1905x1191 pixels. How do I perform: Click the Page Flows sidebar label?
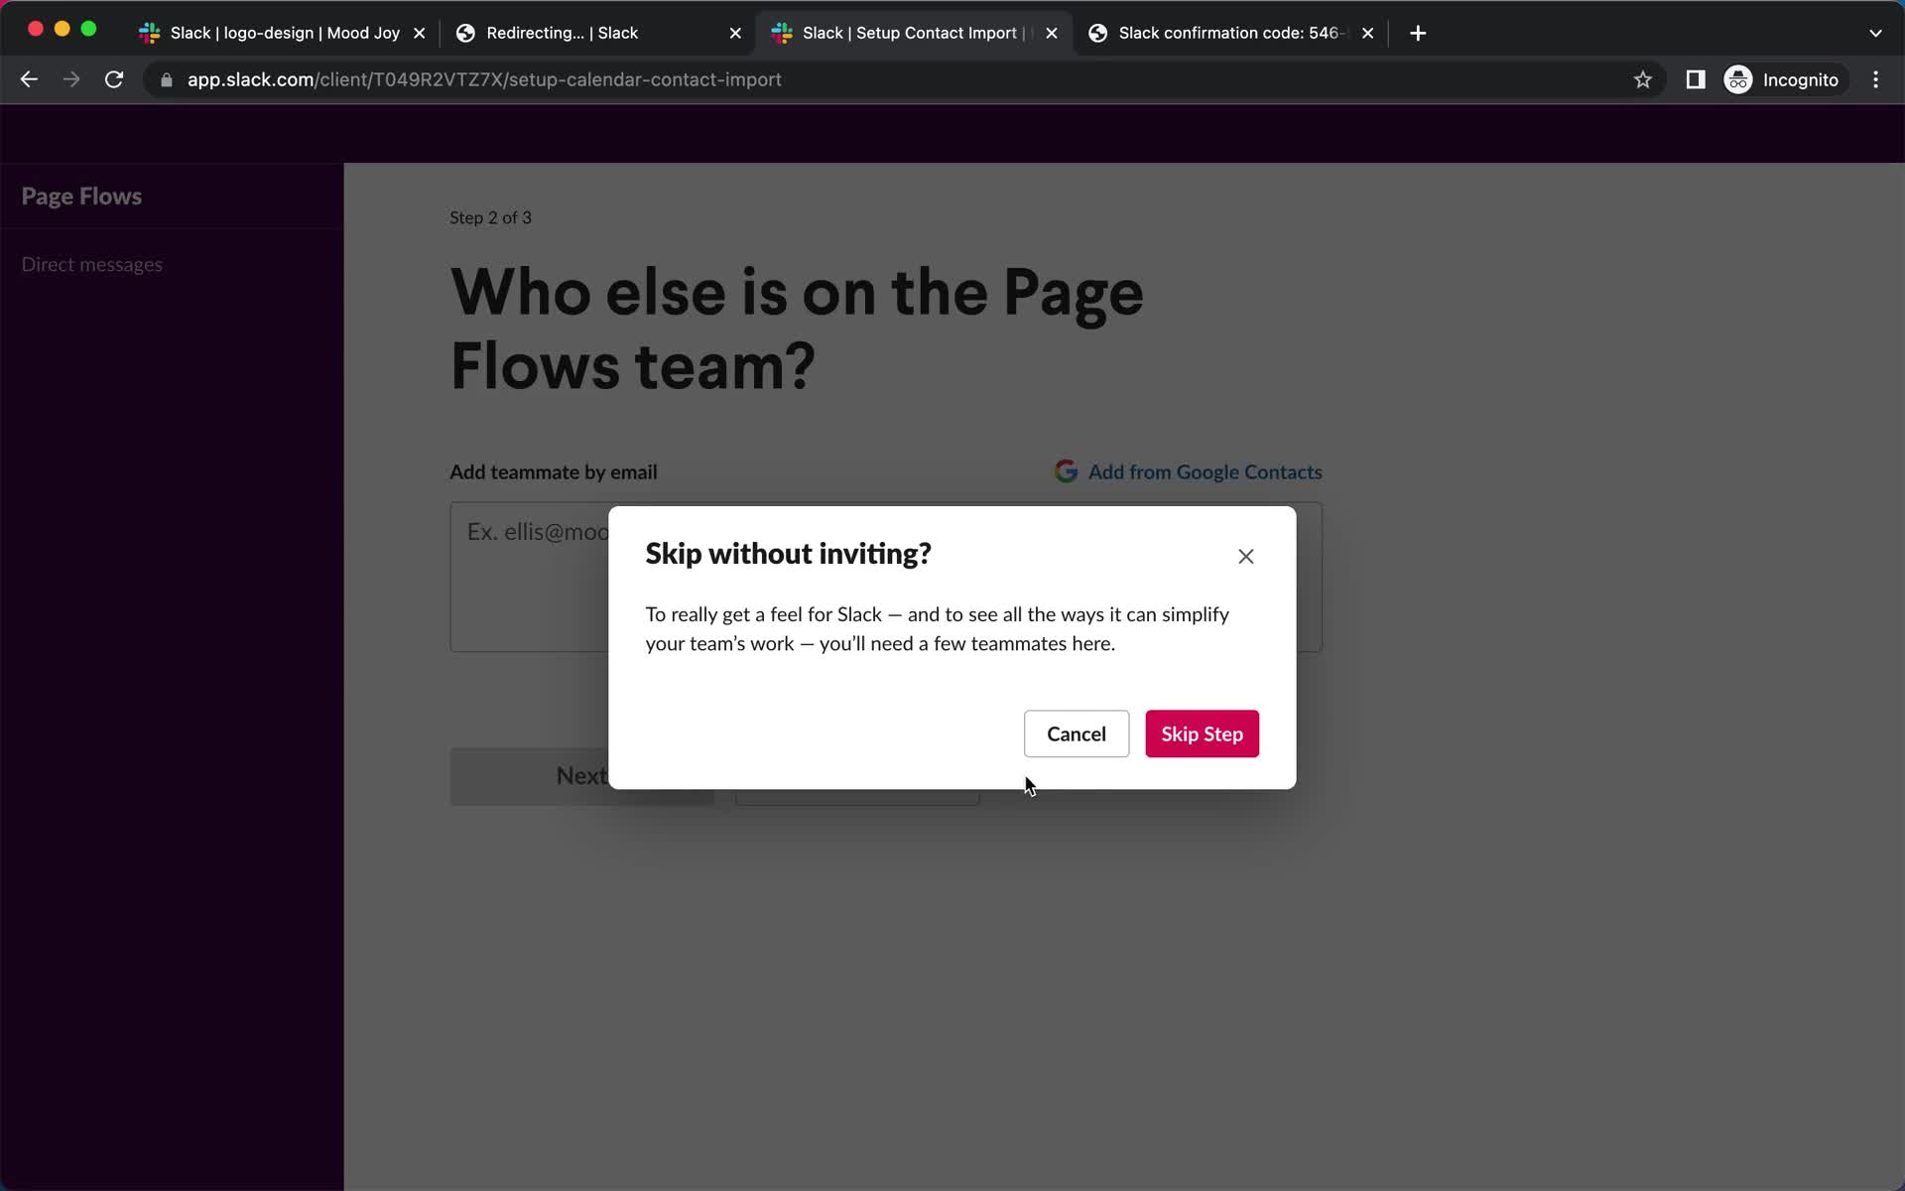(x=81, y=195)
